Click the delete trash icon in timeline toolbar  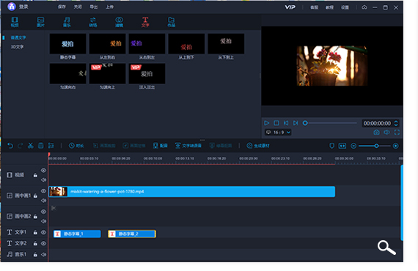click(x=41, y=146)
